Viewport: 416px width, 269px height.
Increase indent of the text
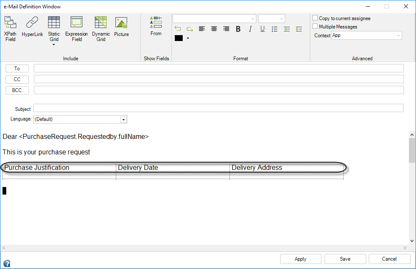(287, 29)
